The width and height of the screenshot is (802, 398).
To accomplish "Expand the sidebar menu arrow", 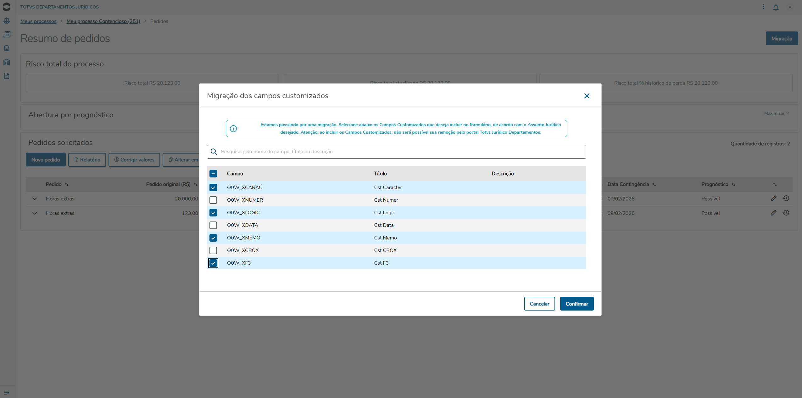I will click(7, 392).
